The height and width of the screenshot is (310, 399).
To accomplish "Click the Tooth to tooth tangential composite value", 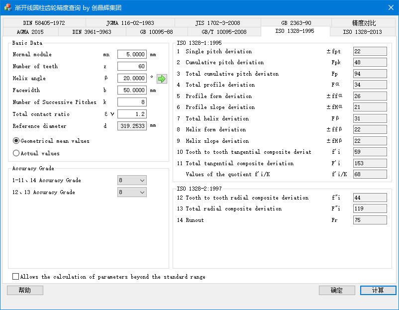I will tap(370, 152).
